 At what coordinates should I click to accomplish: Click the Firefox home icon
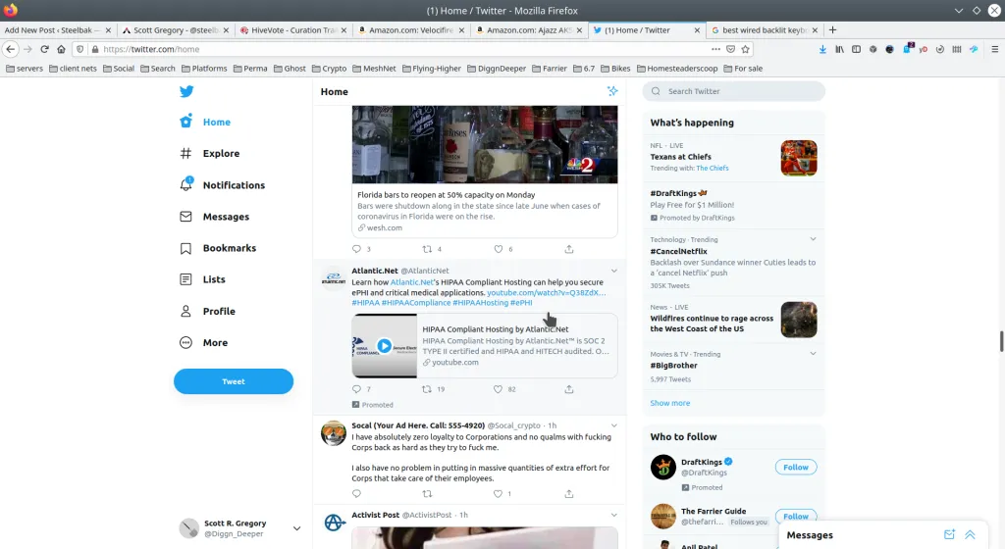[x=61, y=49]
